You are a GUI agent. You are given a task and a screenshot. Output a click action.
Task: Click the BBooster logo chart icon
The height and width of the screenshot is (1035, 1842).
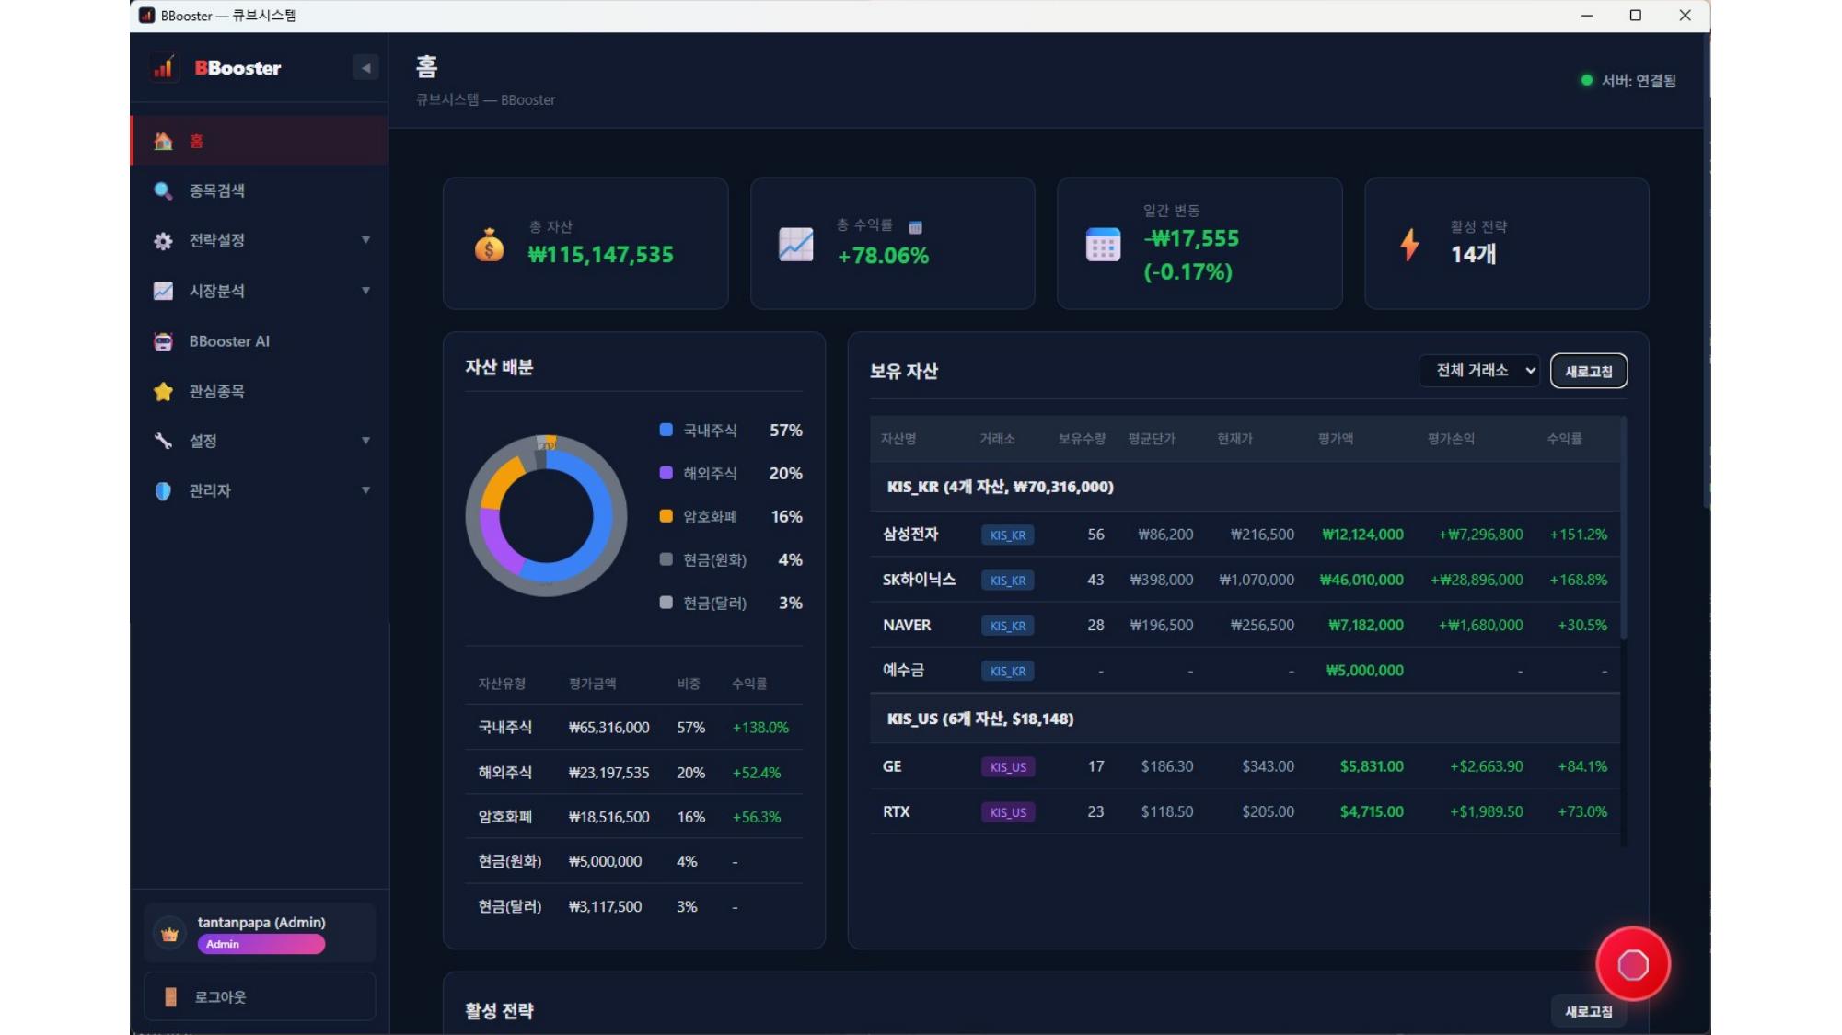pos(164,67)
